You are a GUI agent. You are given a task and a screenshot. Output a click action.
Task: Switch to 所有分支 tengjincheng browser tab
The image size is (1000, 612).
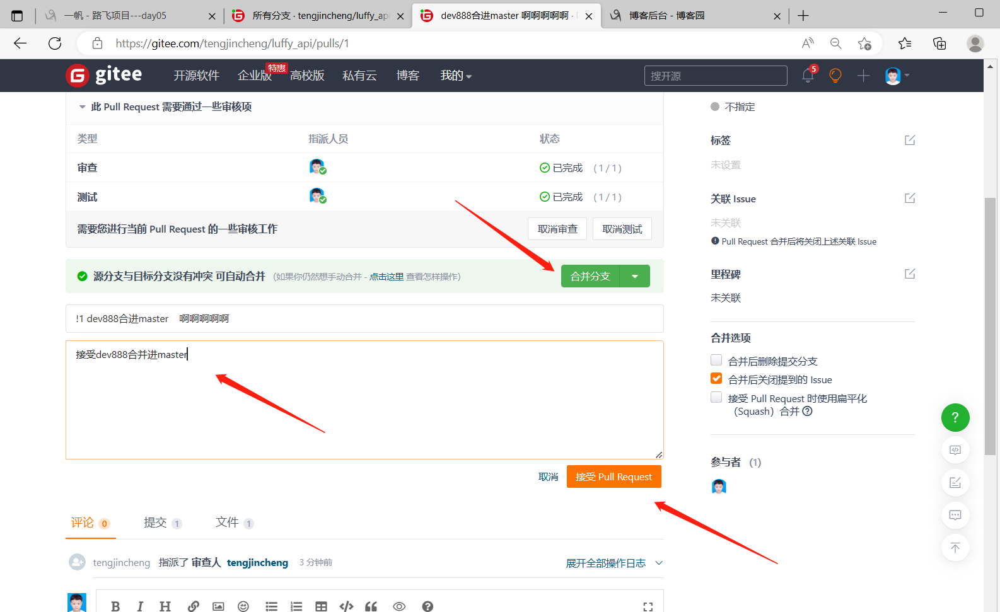pos(317,16)
